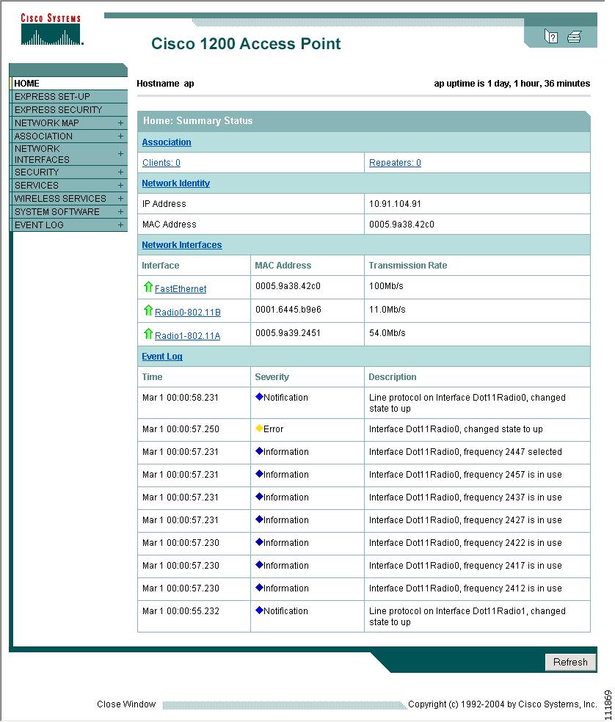Open the Radio0-802.11B interface link
Viewport: 615px width, 722px height.
point(187,312)
